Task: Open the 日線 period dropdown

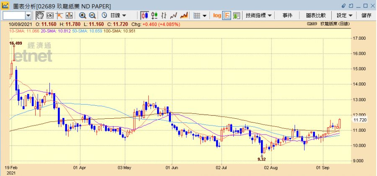Action: click(x=118, y=15)
